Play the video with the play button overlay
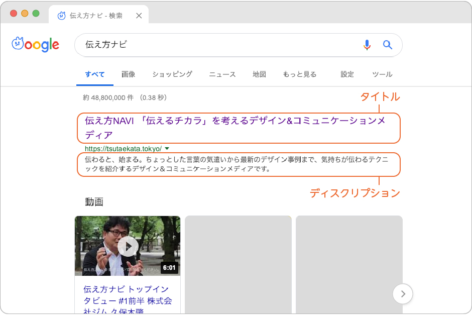Image resolution: width=472 pixels, height=315 pixels. (128, 246)
